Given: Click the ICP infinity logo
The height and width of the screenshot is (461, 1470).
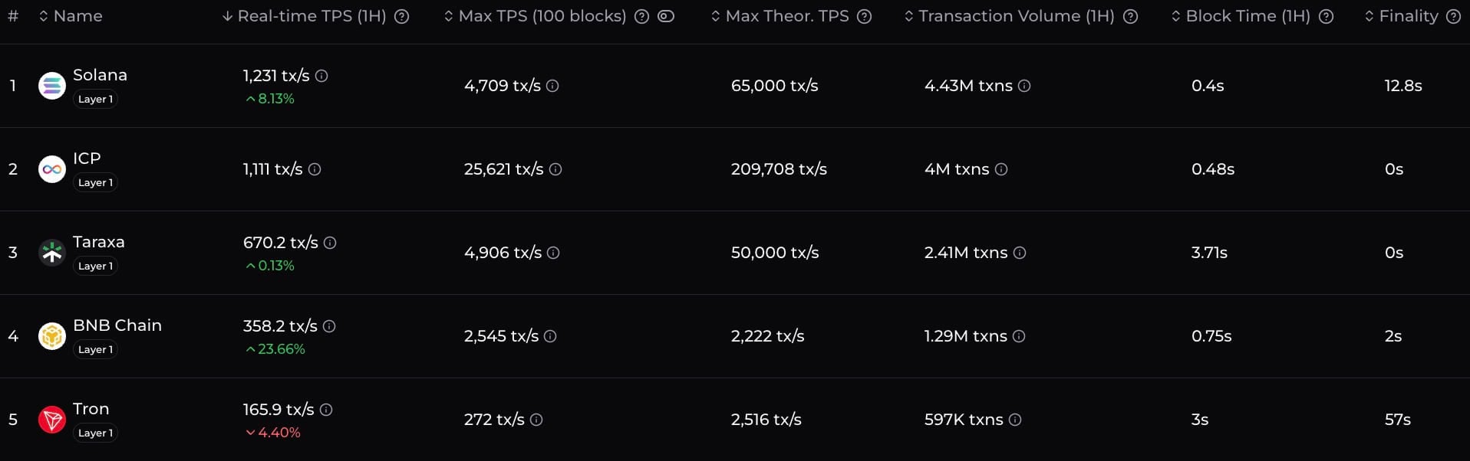Looking at the screenshot, I should click(x=51, y=168).
